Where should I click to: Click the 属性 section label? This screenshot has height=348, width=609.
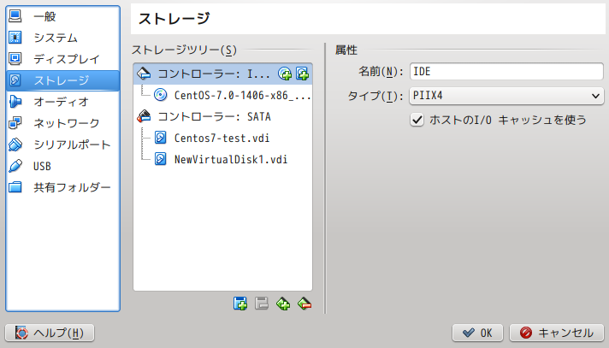pyautogui.click(x=346, y=50)
